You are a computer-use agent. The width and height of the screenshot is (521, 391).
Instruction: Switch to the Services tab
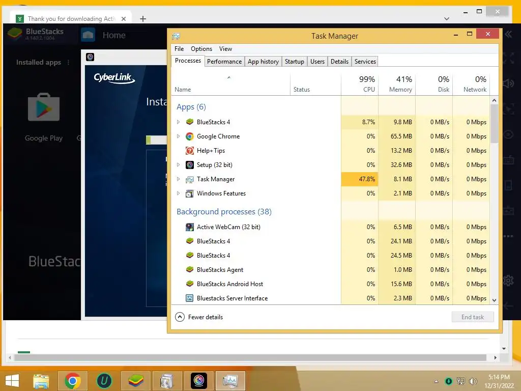365,62
